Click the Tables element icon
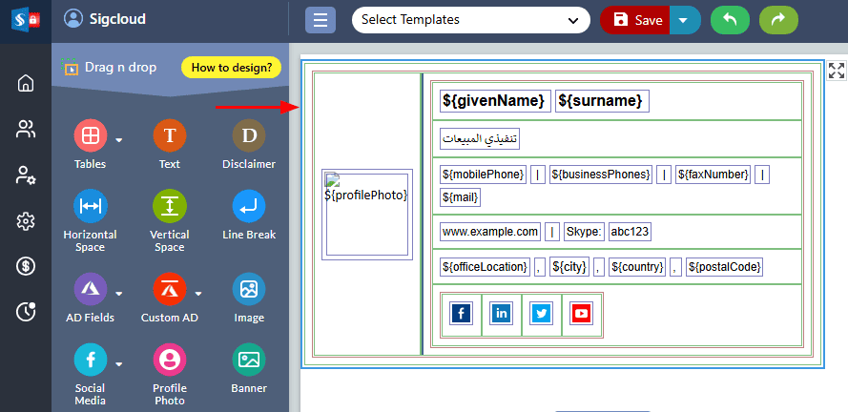The width and height of the screenshot is (848, 412). [x=90, y=135]
